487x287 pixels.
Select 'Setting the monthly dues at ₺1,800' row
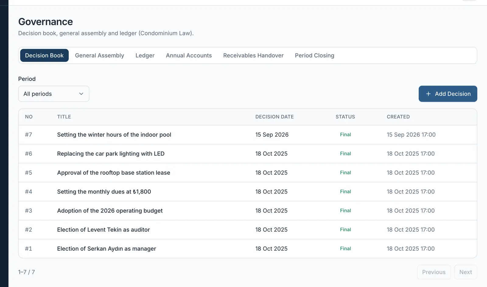(x=247, y=192)
